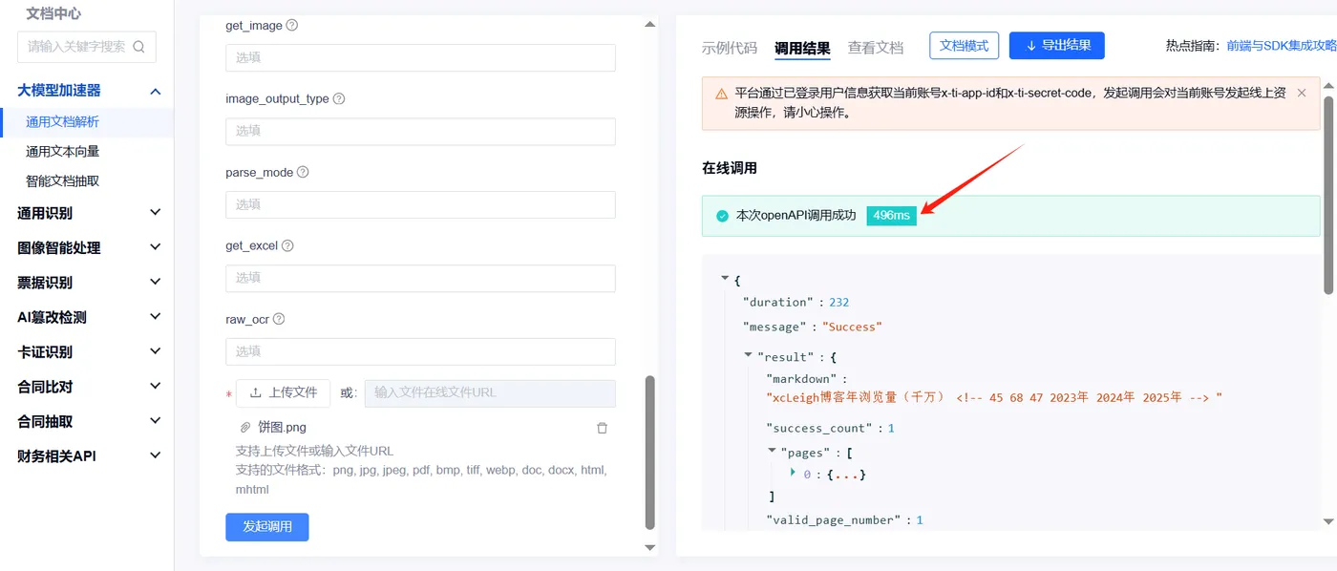The width and height of the screenshot is (1337, 571).
Task: Click the green success check icon
Action: coord(722,216)
